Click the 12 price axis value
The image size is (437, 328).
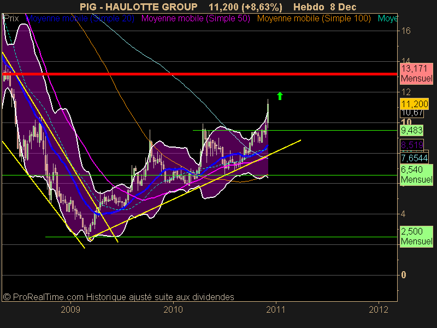coord(406,92)
